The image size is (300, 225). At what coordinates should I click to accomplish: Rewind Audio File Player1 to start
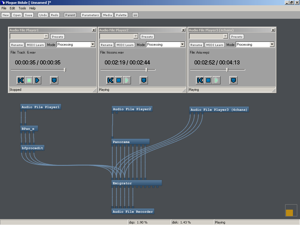click(x=21, y=80)
